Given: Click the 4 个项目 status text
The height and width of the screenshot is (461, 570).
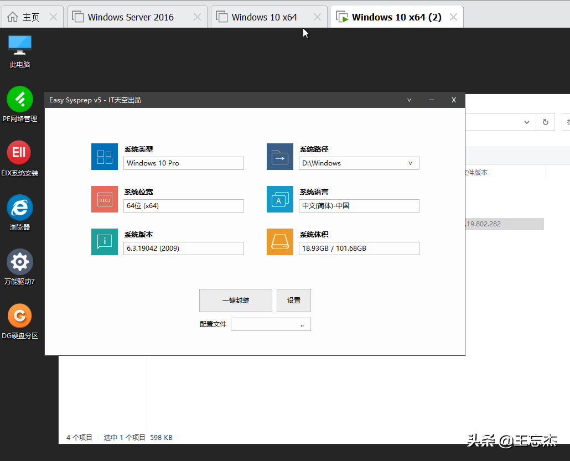Looking at the screenshot, I should 79,437.
